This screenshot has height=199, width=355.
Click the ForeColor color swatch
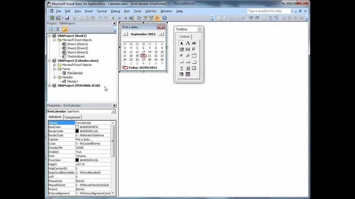77,160
